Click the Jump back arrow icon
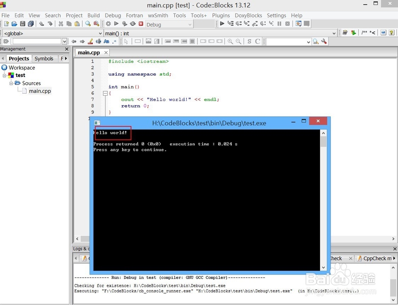 [74, 41]
